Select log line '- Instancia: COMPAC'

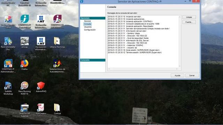(x=125, y=45)
